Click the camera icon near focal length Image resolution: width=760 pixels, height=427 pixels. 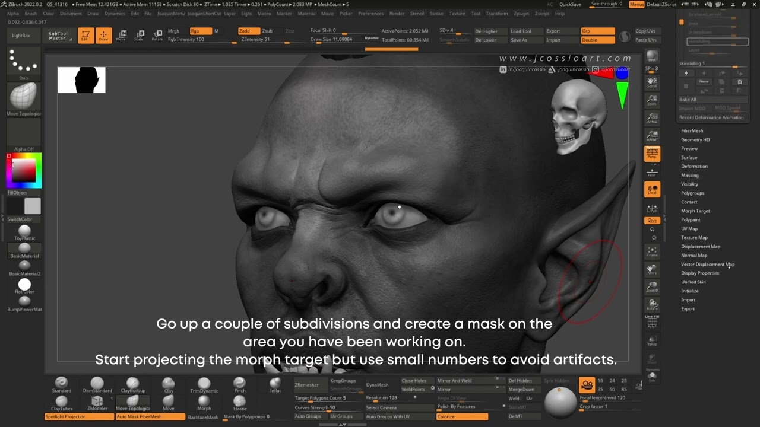pyautogui.click(x=587, y=385)
